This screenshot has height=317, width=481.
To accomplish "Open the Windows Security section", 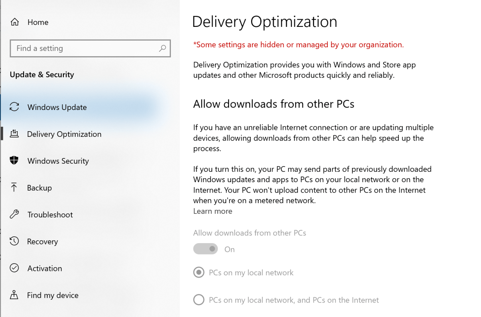I will tap(58, 161).
